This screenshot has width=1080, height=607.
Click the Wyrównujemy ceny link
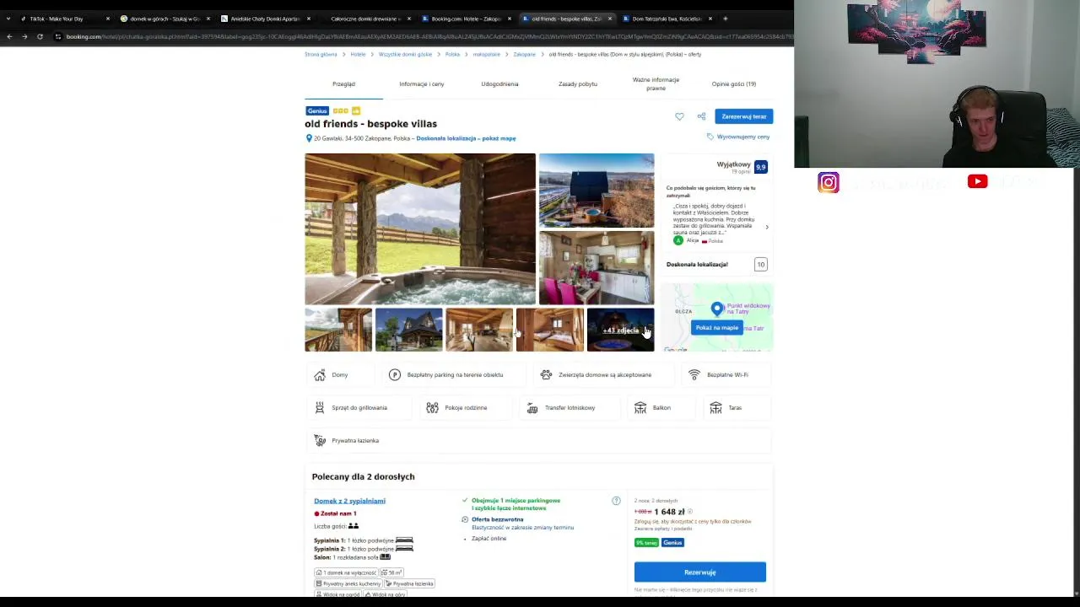coord(743,137)
